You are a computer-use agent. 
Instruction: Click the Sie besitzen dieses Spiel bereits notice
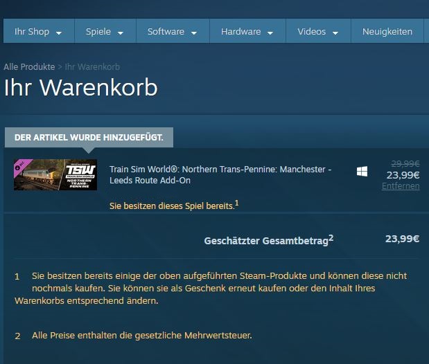174,206
